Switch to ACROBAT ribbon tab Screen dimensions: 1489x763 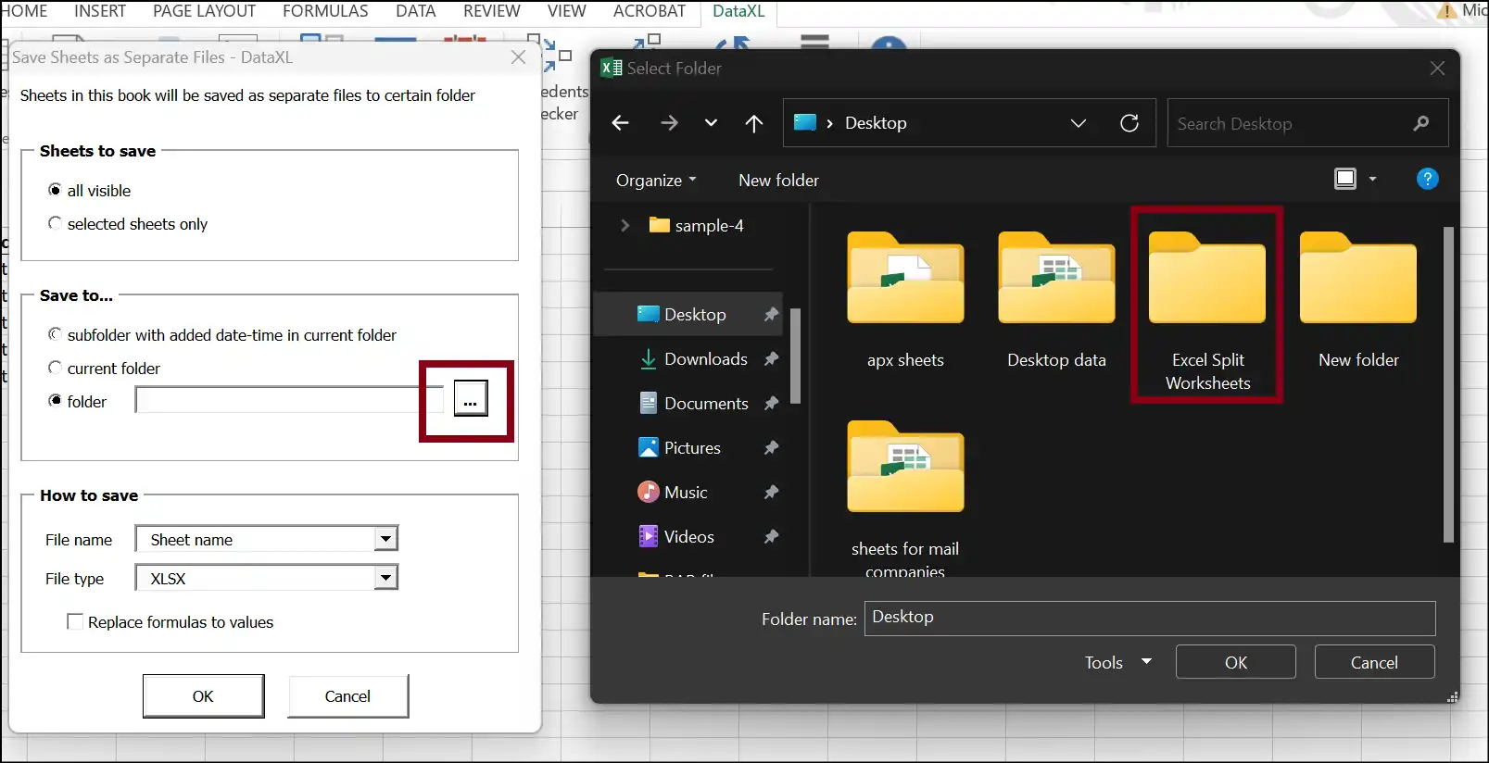[650, 11]
